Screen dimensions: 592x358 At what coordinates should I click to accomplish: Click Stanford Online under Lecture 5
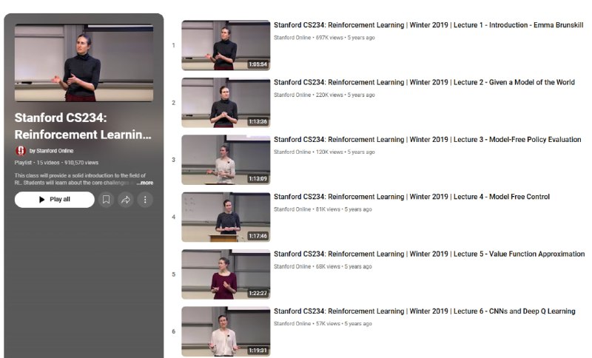point(292,267)
